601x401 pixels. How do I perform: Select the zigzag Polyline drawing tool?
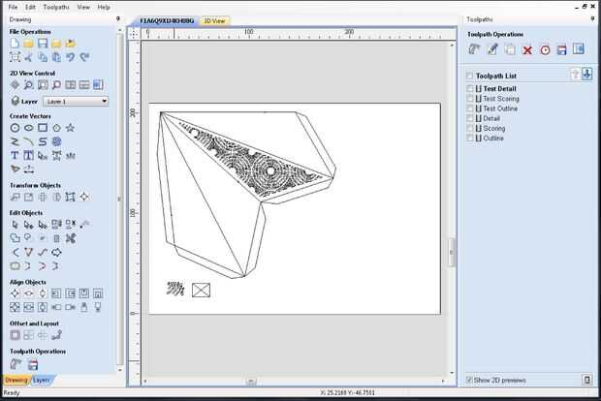(x=15, y=141)
